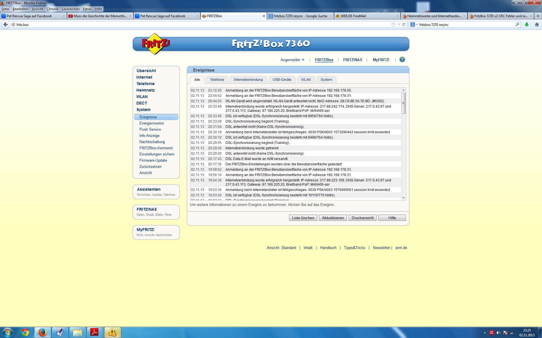Reload page with refresh icon

(404, 25)
